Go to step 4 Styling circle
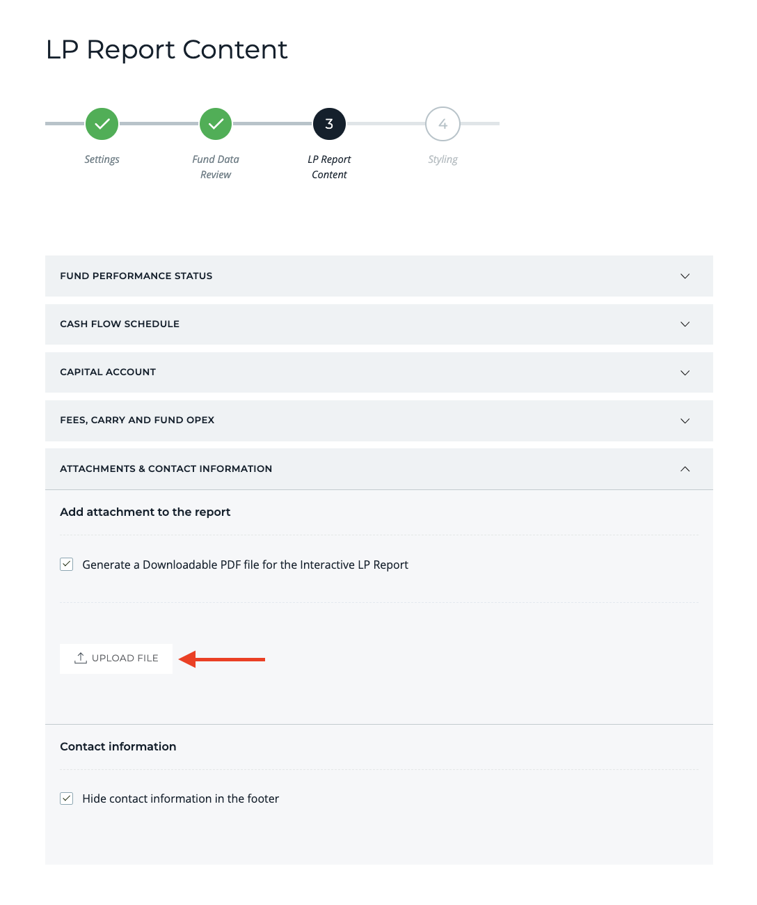 pyautogui.click(x=443, y=124)
